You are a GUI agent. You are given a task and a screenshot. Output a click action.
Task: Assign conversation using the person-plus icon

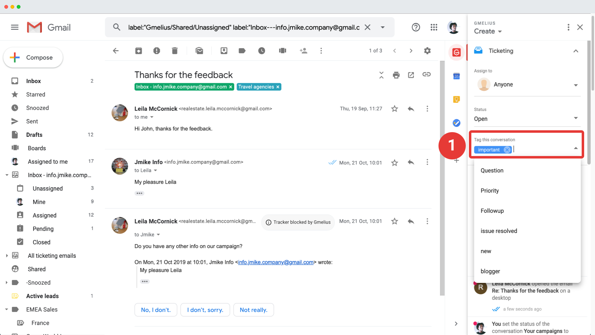303,51
